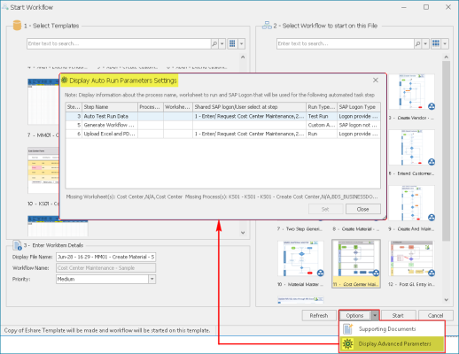Click the Custom A... run type cell
This screenshot has width=459, height=354.
click(x=322, y=125)
